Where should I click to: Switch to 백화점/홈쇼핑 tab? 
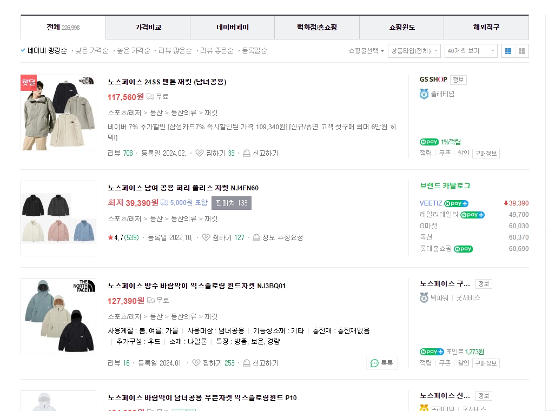coord(317,27)
